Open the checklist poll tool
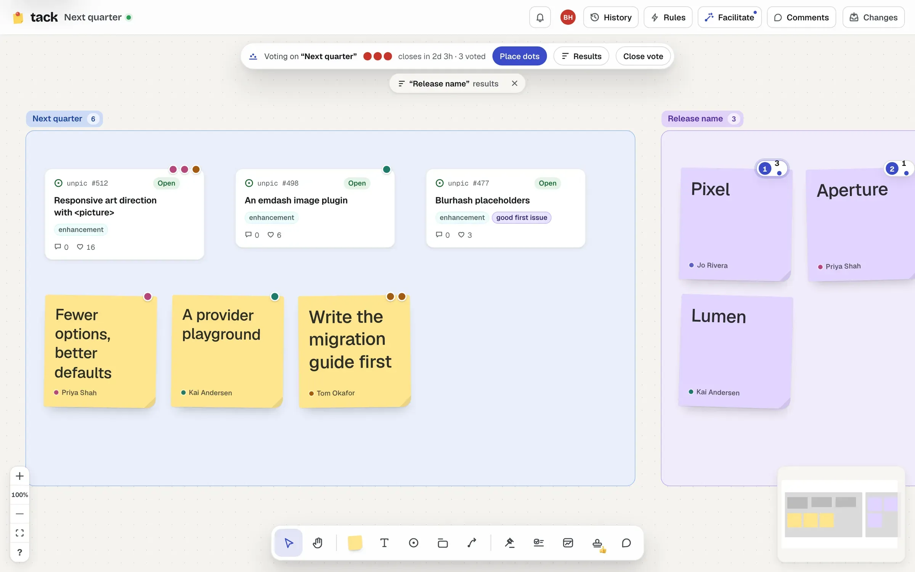This screenshot has width=915, height=572. [539, 543]
